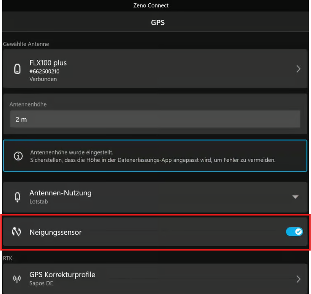The height and width of the screenshot is (294, 311).
Task: Click the Neigungssensor tilt sensor icon
Action: [16, 232]
